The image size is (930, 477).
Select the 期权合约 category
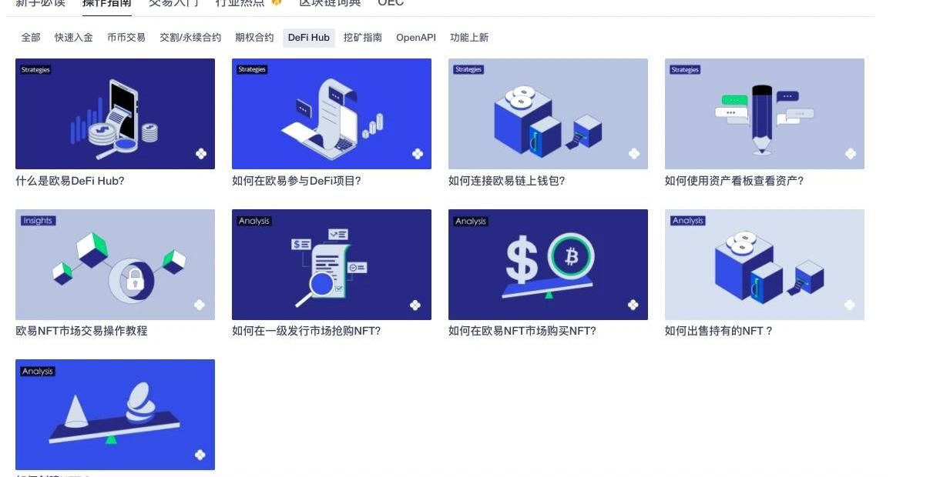pos(254,38)
